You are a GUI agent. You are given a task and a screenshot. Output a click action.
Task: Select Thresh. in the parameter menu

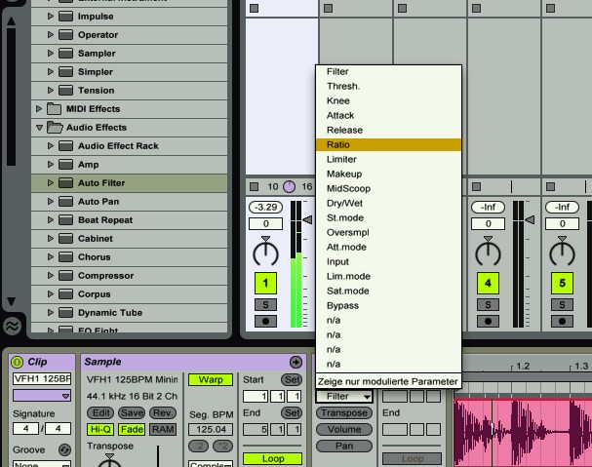click(x=388, y=86)
